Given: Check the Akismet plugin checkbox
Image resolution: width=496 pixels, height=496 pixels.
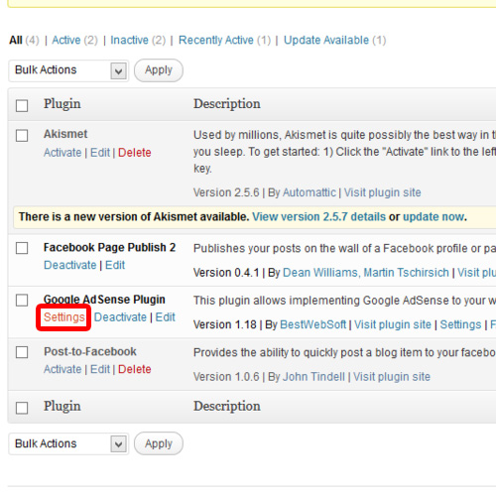Looking at the screenshot, I should tap(22, 135).
